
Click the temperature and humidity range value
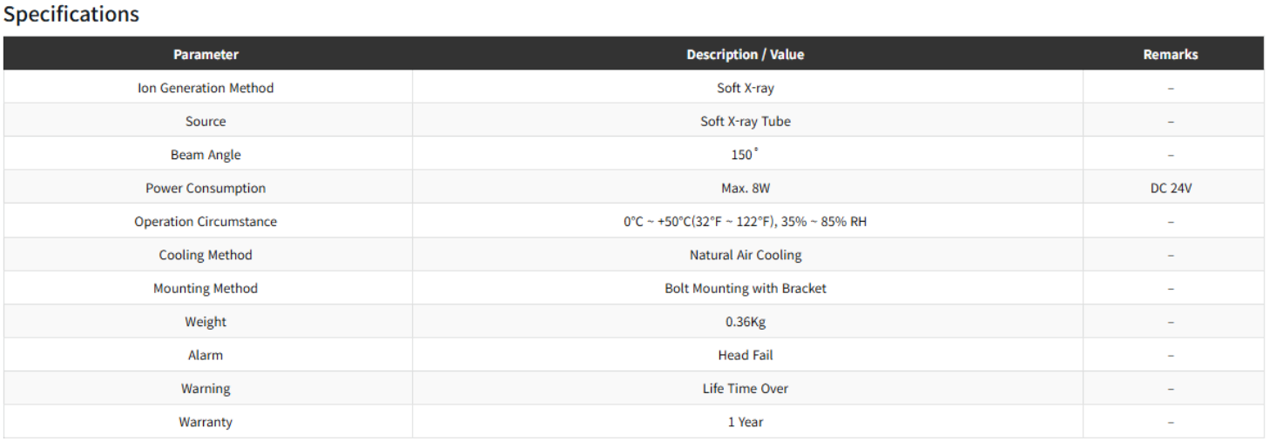tap(745, 222)
